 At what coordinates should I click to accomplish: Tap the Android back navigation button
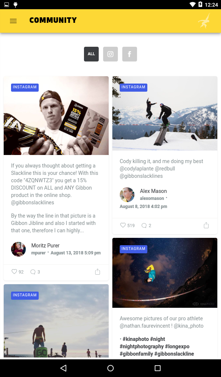(x=63, y=368)
